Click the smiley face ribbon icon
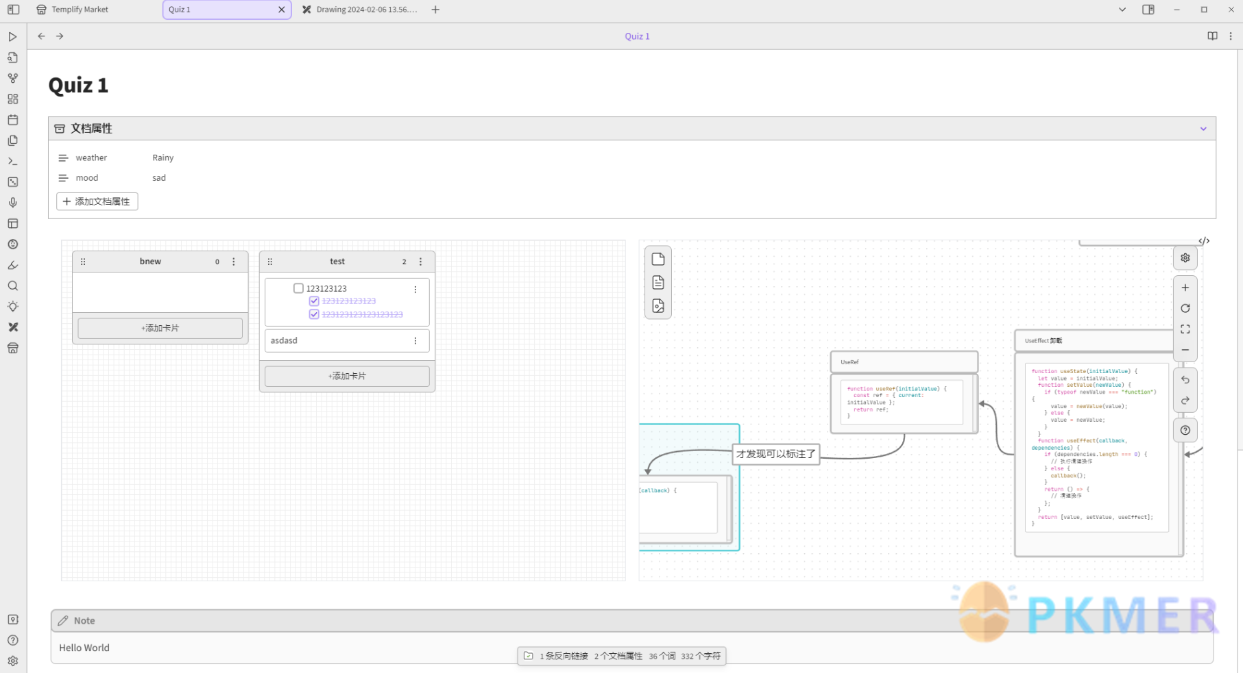 point(13,244)
